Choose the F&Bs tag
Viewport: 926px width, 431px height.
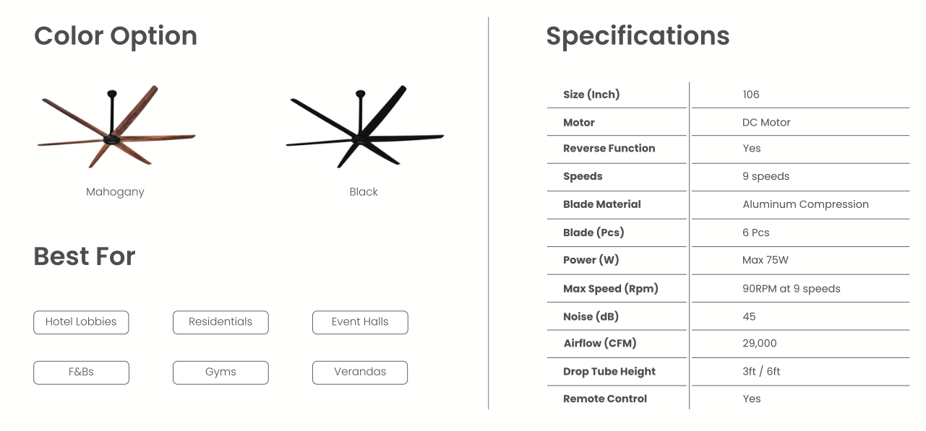tap(81, 373)
